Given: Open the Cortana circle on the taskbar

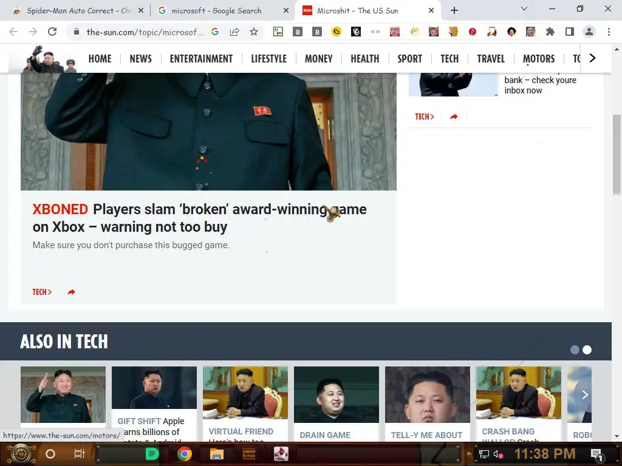Looking at the screenshot, I should point(50,454).
